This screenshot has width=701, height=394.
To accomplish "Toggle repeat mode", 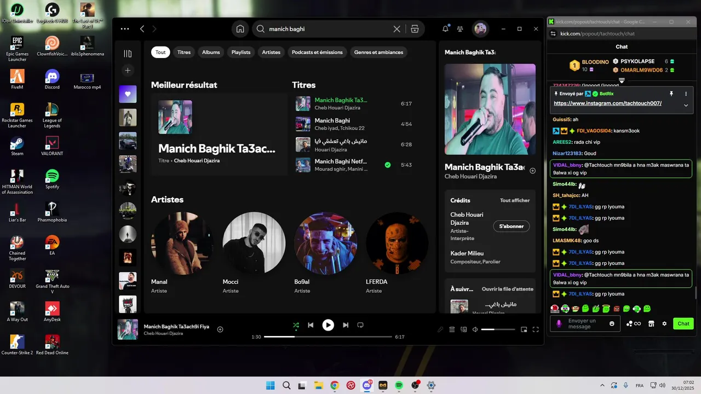I will (x=360, y=325).
